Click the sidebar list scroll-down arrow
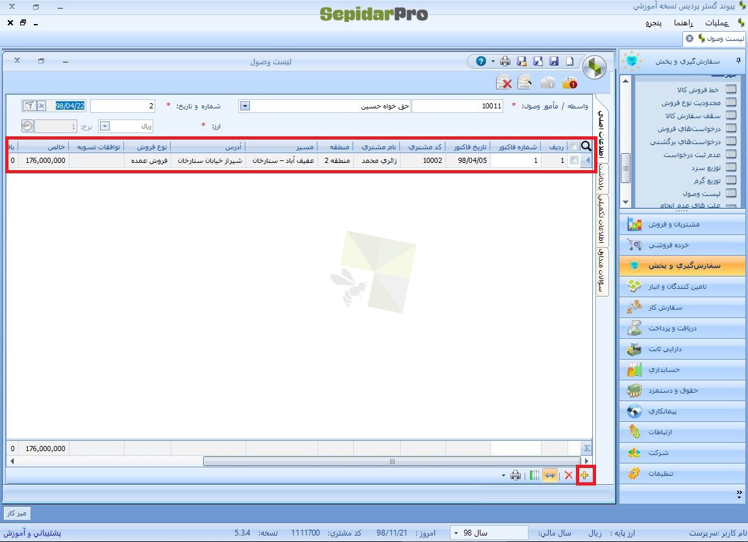Screen dimensions: 748x542 click(x=625, y=202)
